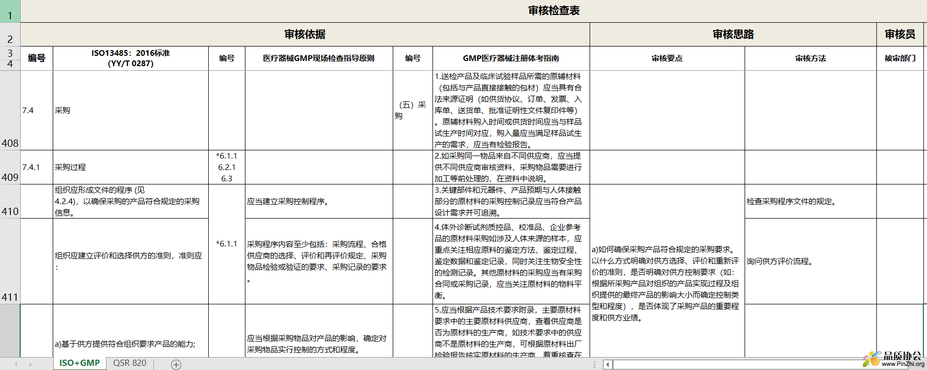The image size is (927, 370).
Task: Click the 编号 header before GMP医疗器械注册体考指南
Action: point(413,58)
